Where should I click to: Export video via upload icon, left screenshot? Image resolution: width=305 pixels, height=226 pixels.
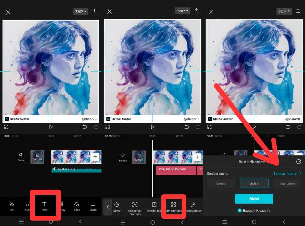pos(94,11)
